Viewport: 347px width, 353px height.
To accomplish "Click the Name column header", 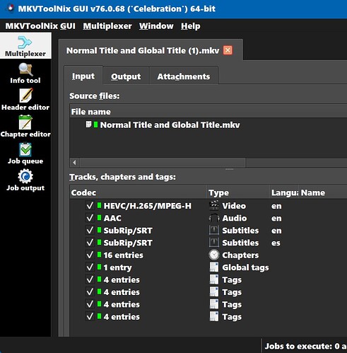I will pos(323,192).
